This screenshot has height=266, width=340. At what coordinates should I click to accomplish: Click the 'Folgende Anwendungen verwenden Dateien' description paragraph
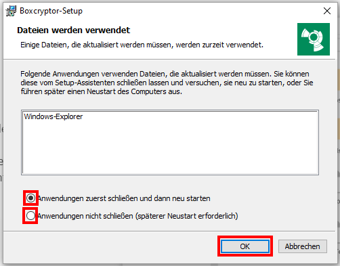pyautogui.click(x=167, y=83)
